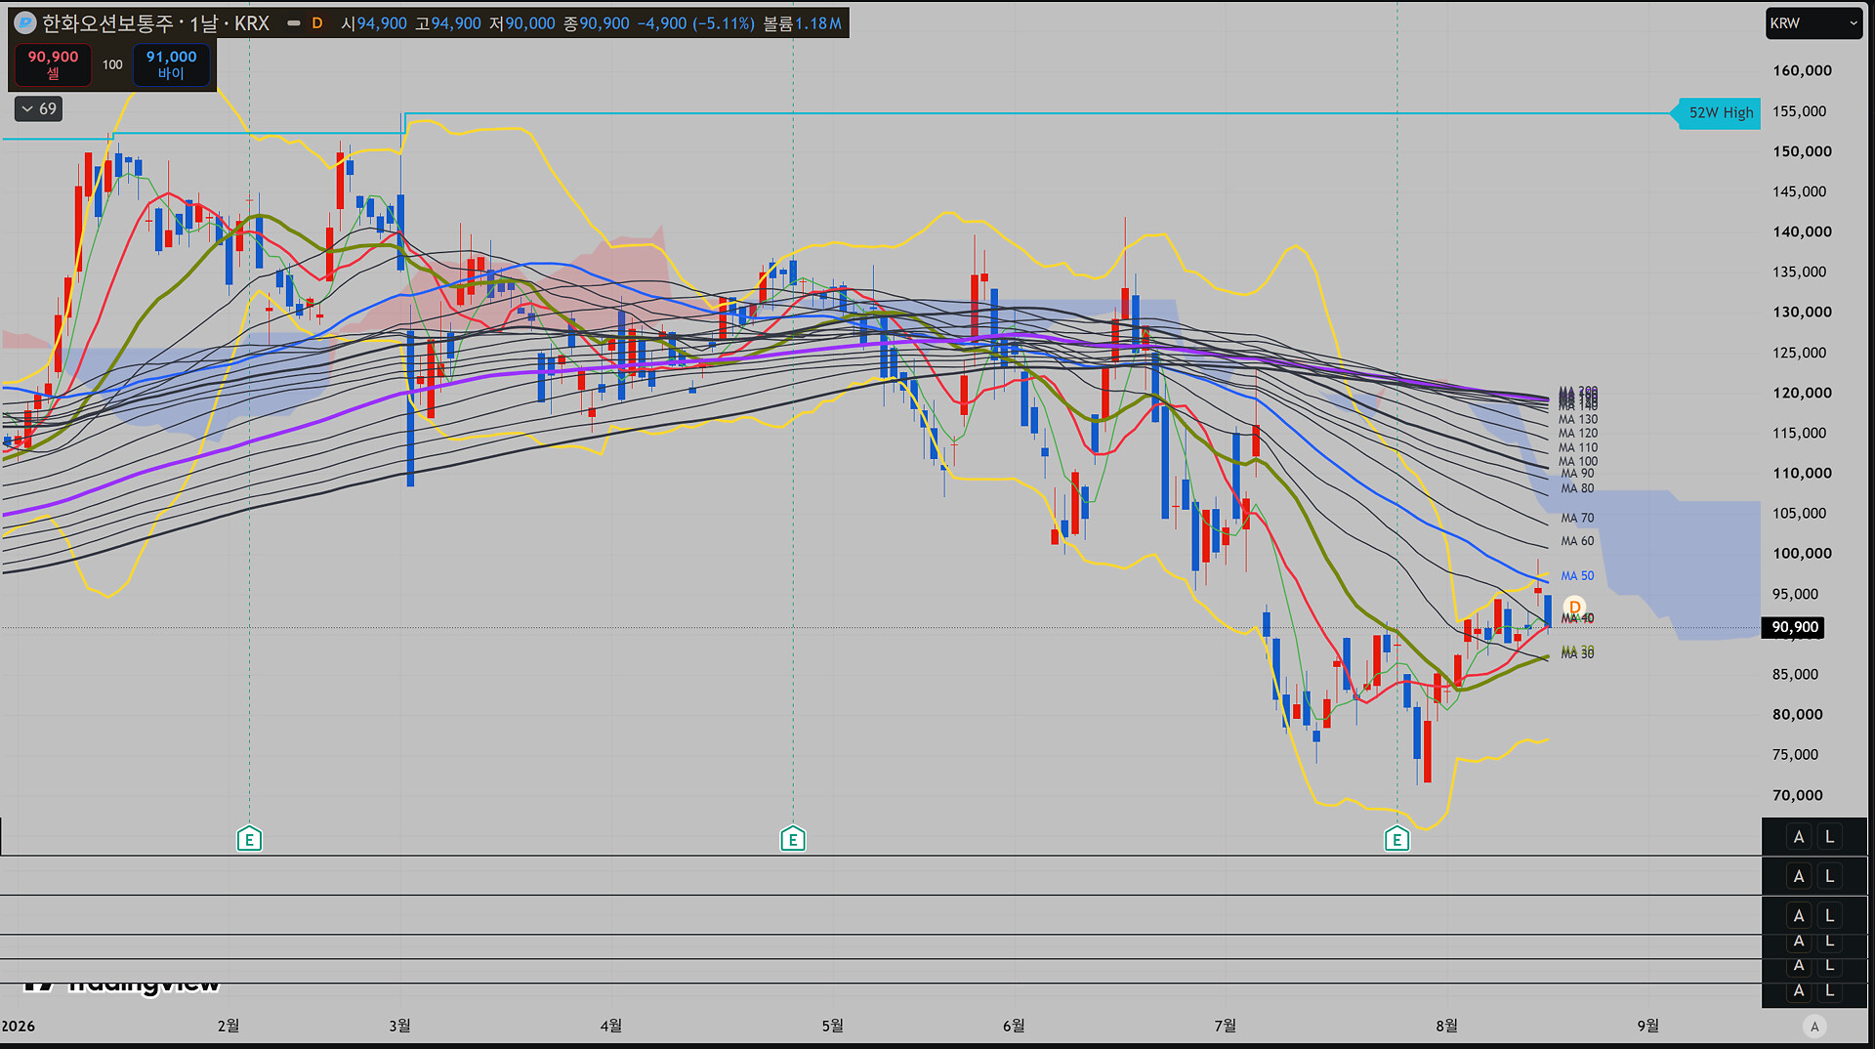1875x1049 pixels.
Task: Click the MA 130 line label
Action: (x=1578, y=420)
